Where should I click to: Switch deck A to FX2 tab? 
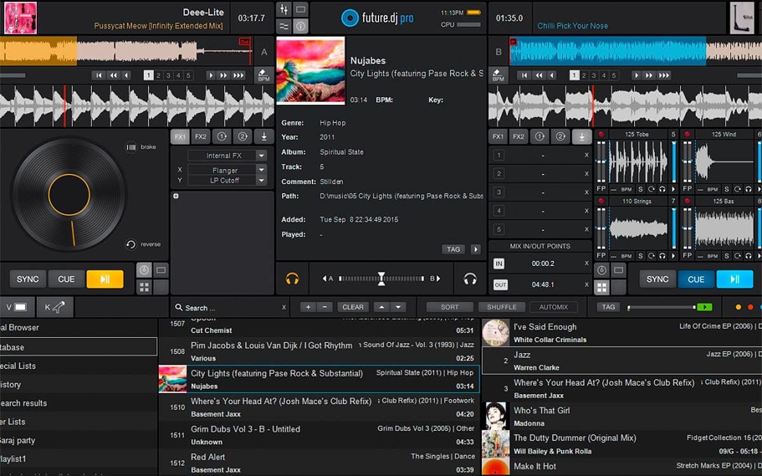point(201,136)
